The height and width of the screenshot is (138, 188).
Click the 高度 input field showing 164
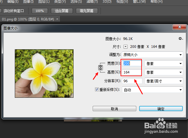point(132,72)
